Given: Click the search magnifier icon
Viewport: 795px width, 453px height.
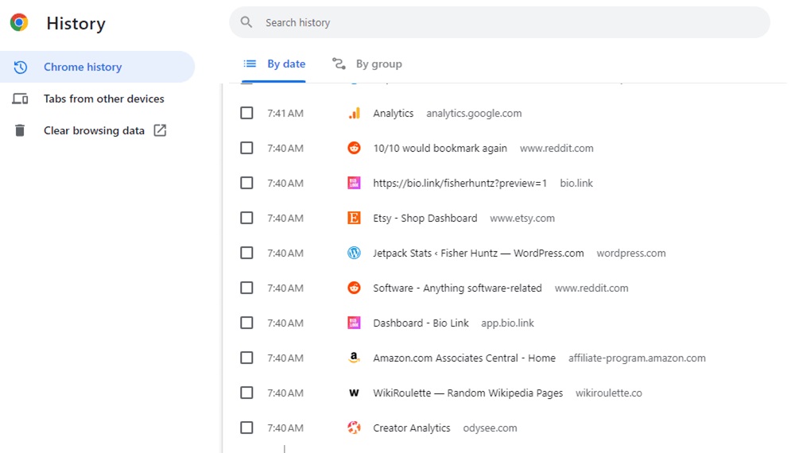Looking at the screenshot, I should [x=246, y=22].
